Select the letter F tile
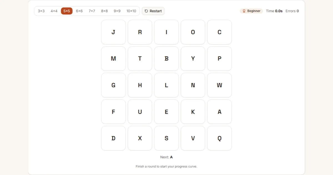 coord(113,112)
